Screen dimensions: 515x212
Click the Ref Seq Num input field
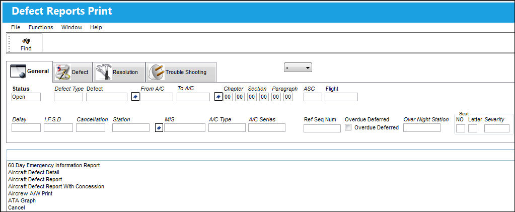click(322, 128)
